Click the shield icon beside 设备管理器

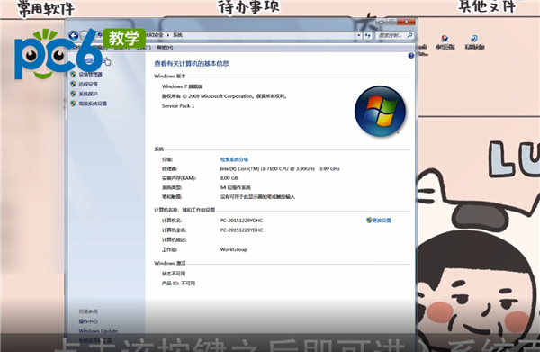point(73,74)
